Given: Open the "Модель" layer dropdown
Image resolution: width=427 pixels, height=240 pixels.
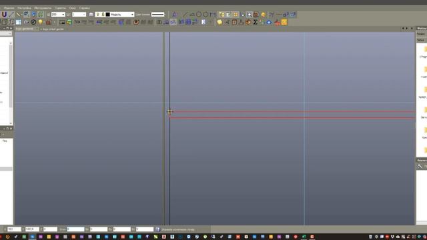Looking at the screenshot, I should click(x=132, y=15).
